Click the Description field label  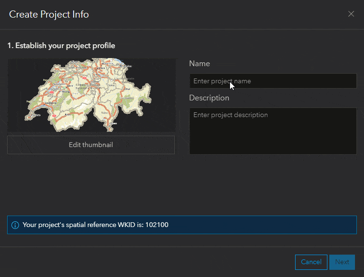[209, 98]
